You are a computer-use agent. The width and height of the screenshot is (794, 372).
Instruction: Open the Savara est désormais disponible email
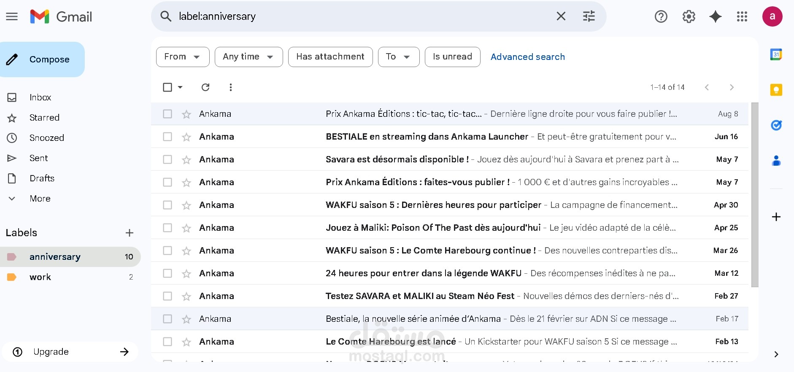(450, 159)
